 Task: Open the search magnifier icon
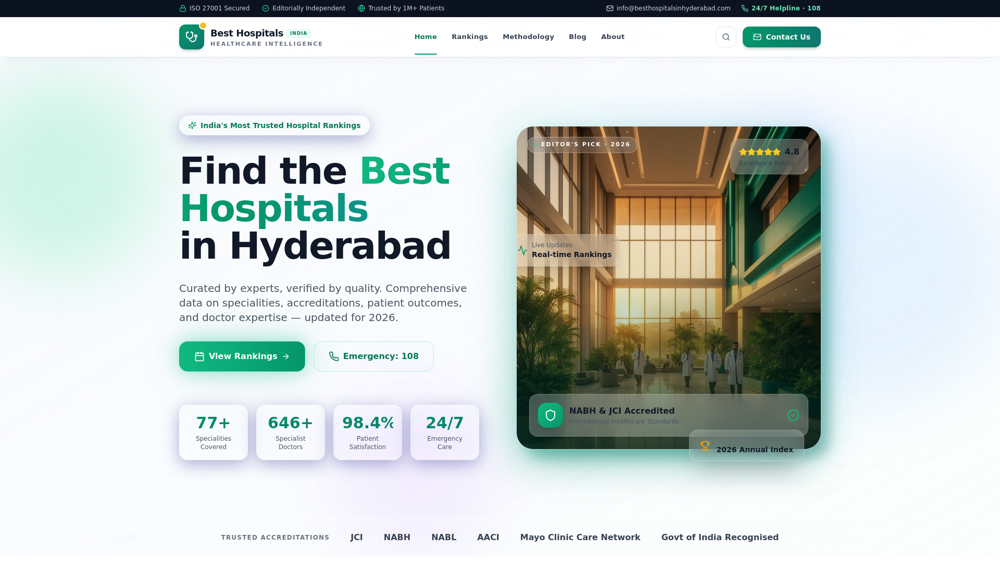click(726, 37)
